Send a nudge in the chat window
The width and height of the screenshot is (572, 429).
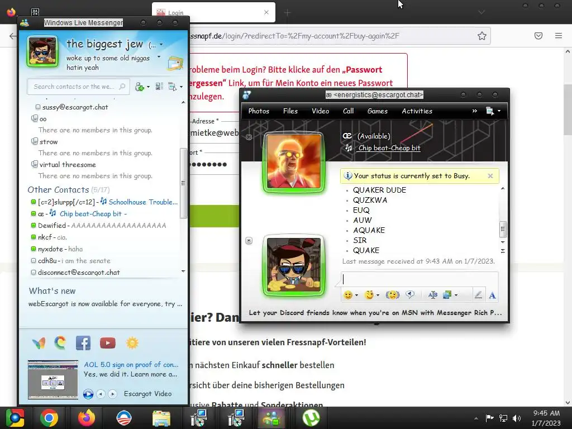coord(393,295)
